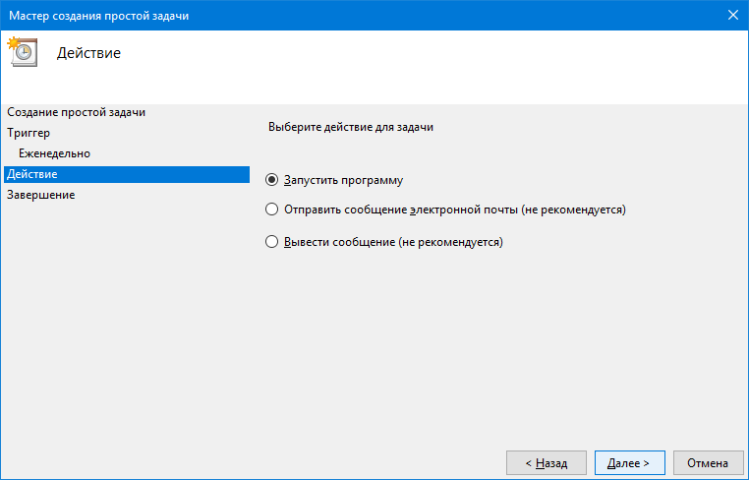Go back with '< Назад' button
Screen dimensions: 749x480
click(547, 463)
